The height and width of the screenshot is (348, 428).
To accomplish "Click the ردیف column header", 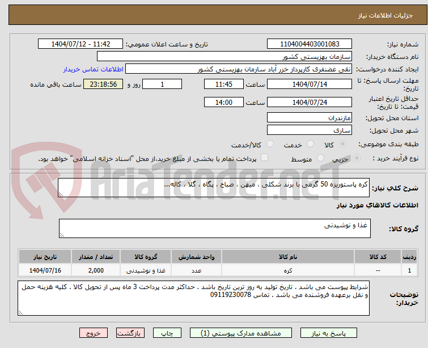I will pyautogui.click(x=409, y=257).
